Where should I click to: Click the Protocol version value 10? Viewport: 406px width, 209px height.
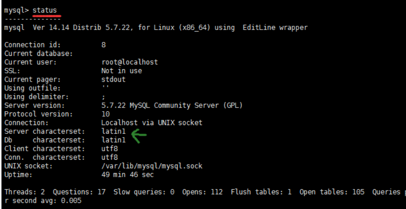pos(105,114)
